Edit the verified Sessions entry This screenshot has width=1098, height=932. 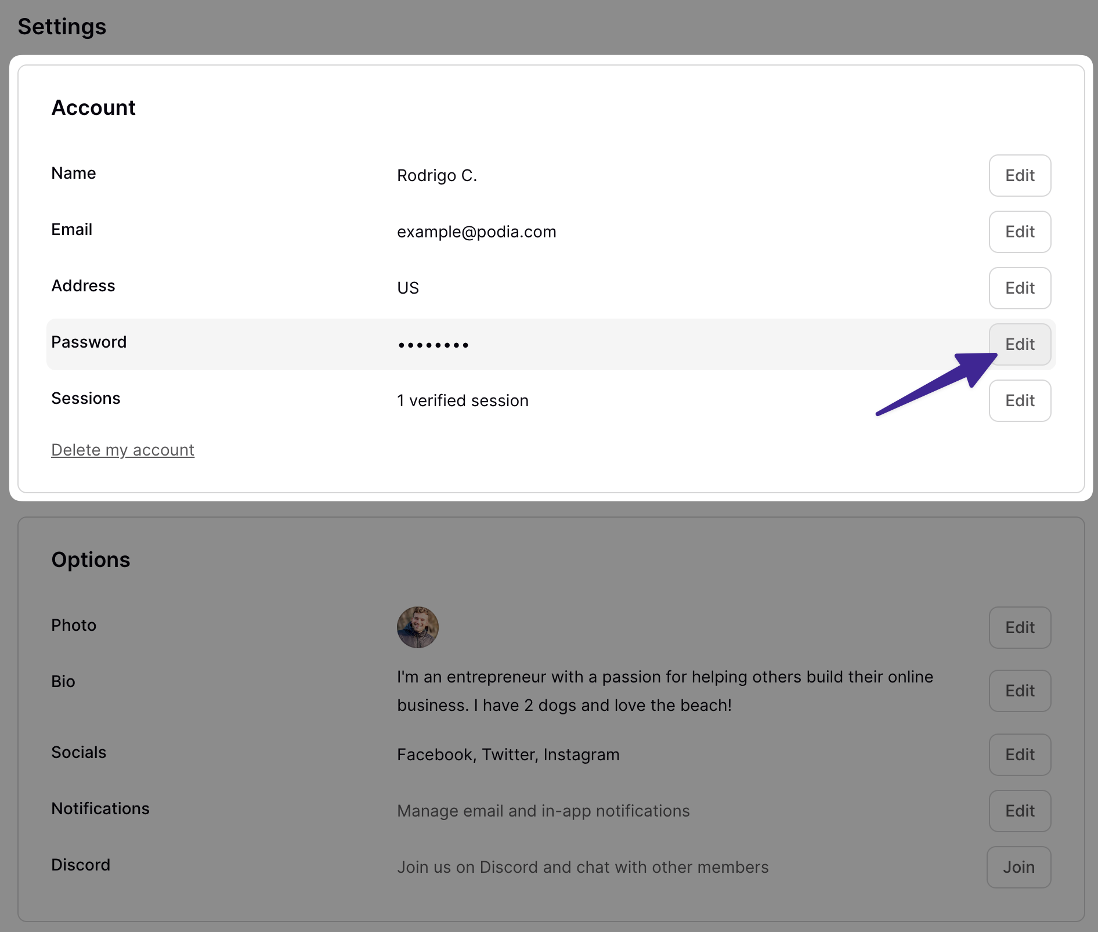coord(1019,400)
